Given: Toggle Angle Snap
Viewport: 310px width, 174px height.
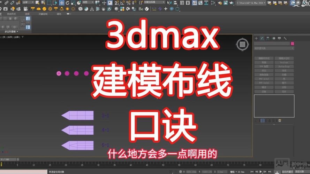Looking at the screenshot, I should tap(123, 2).
